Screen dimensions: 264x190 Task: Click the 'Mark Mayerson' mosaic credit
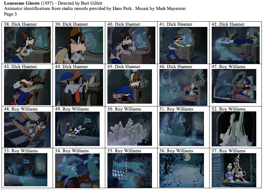click(171, 8)
